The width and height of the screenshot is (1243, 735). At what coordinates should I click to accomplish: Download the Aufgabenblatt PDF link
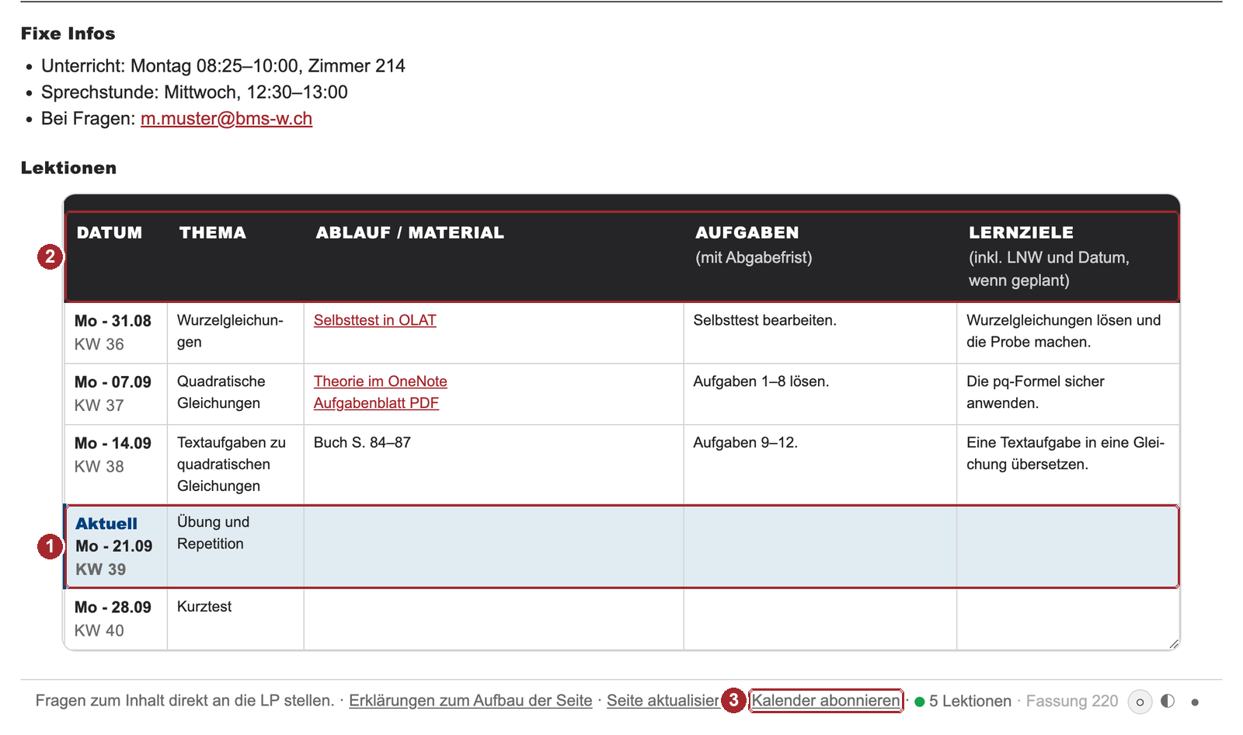376,403
